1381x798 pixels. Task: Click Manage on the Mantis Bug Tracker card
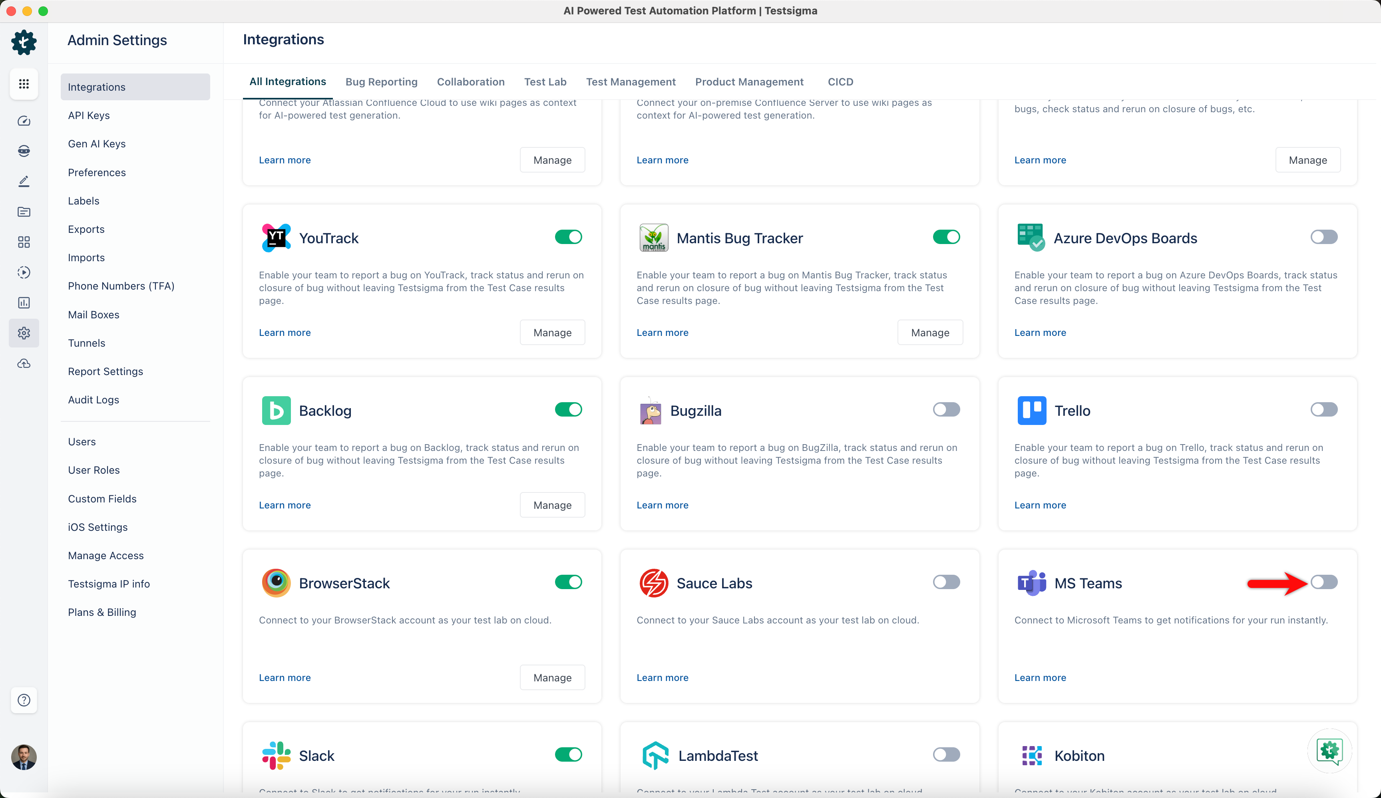tap(930, 332)
